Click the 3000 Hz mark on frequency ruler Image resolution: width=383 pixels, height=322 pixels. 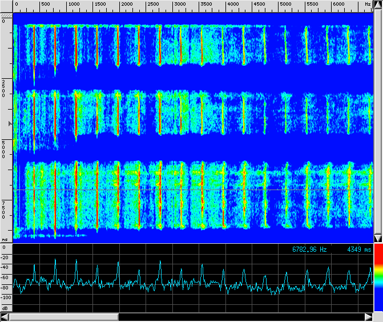point(180,4)
